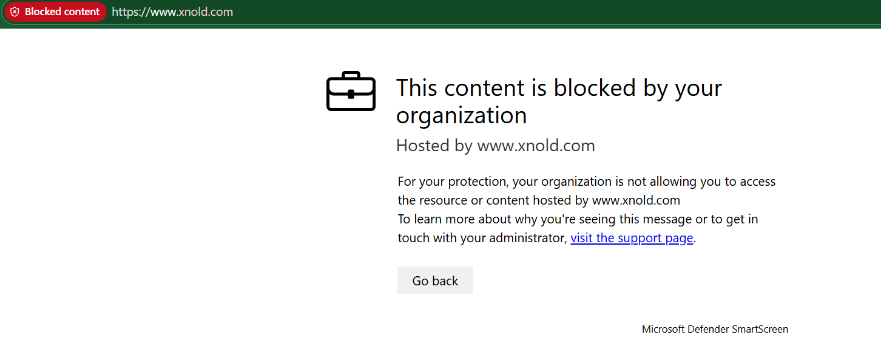
Task: Click the word "organization" on the heading's second line
Action: [x=461, y=115]
